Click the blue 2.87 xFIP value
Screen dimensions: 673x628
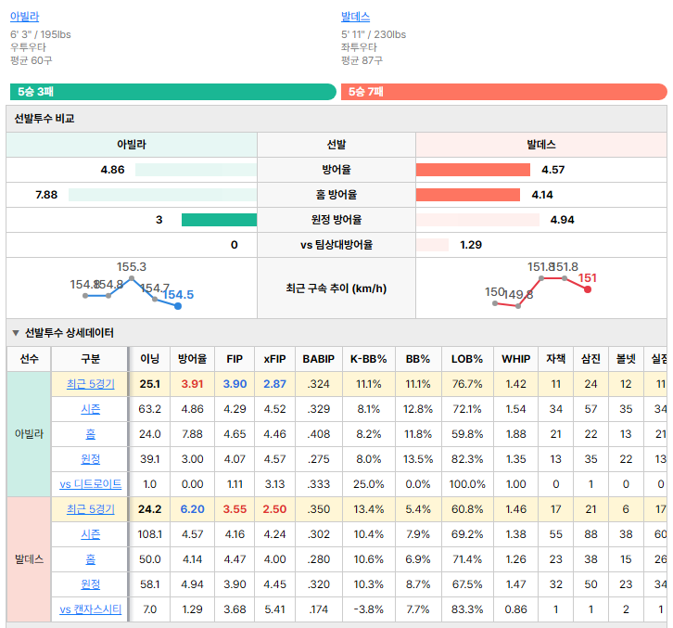tap(274, 384)
